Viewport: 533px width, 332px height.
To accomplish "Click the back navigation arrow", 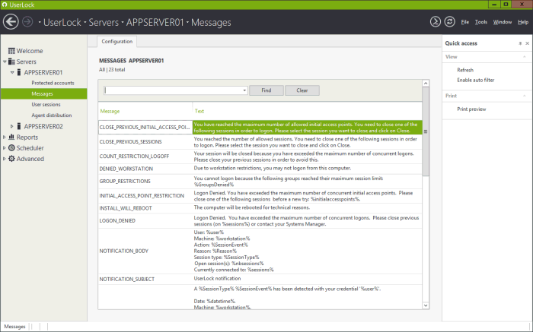I will click(11, 22).
